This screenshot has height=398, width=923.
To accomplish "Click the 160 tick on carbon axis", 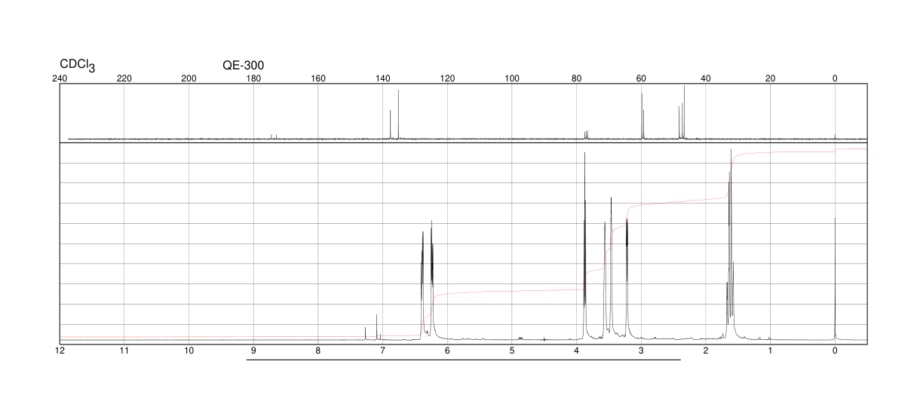I will [318, 78].
